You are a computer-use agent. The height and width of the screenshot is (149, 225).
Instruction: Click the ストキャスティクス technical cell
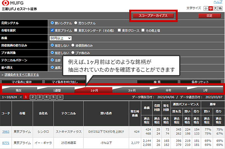tap(69, 132)
